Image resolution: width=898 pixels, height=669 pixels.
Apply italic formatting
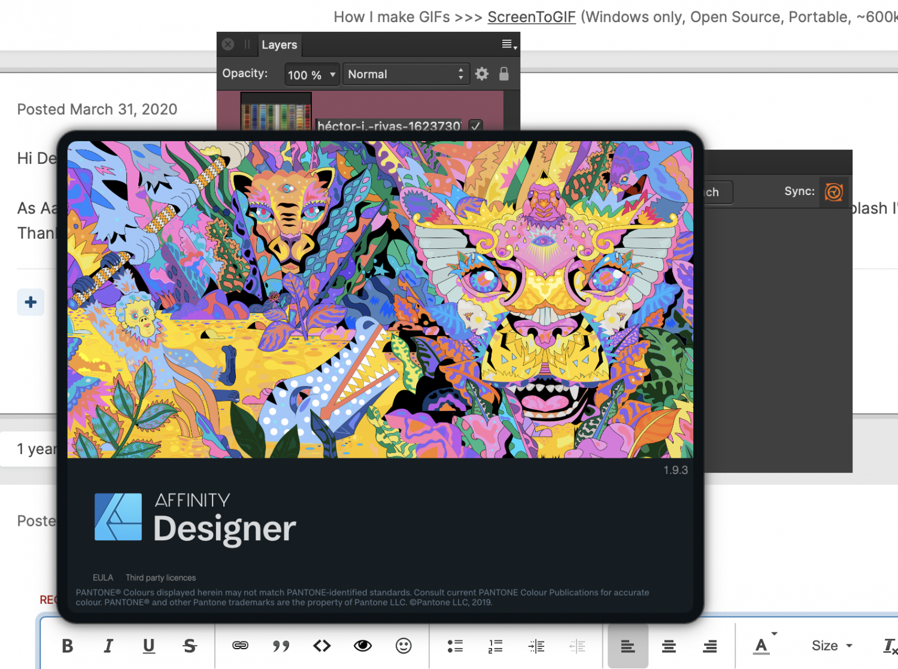click(108, 646)
